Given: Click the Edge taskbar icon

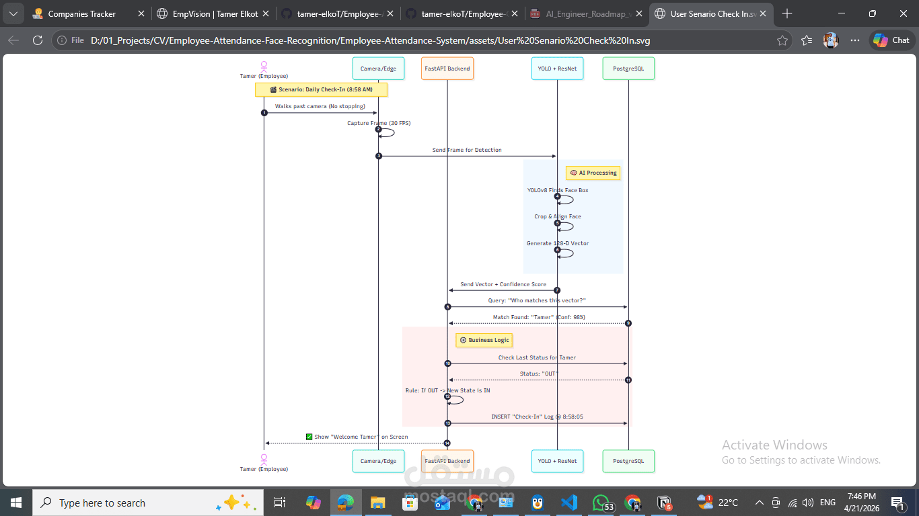Looking at the screenshot, I should click(346, 503).
